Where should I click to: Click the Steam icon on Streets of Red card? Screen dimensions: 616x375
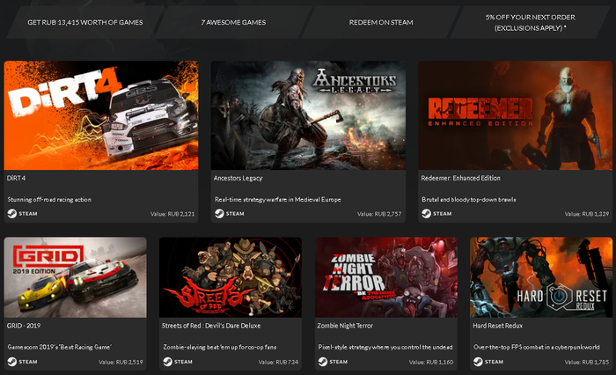(x=167, y=362)
